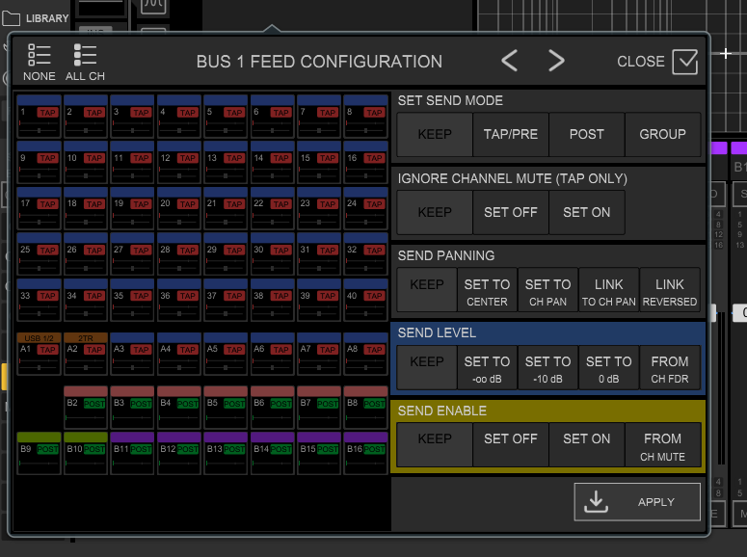Select channel 2 tile
The width and height of the screenshot is (747, 557).
coord(86,117)
